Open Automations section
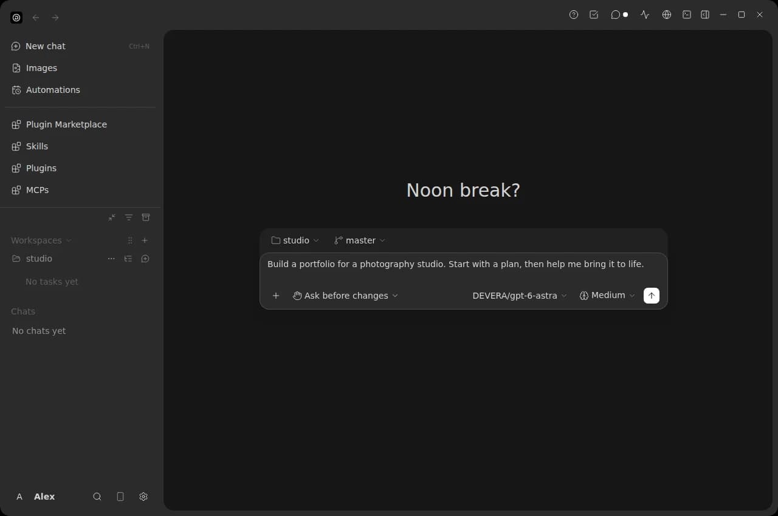 [80, 90]
